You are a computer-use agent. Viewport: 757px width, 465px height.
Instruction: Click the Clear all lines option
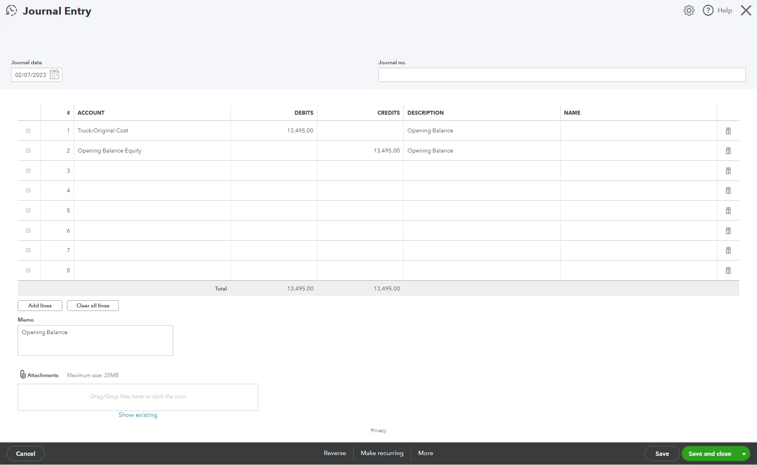tap(93, 305)
